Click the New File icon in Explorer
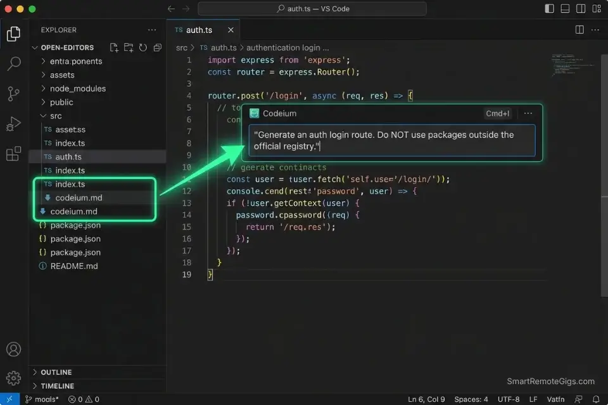This screenshot has width=608, height=405. point(113,47)
